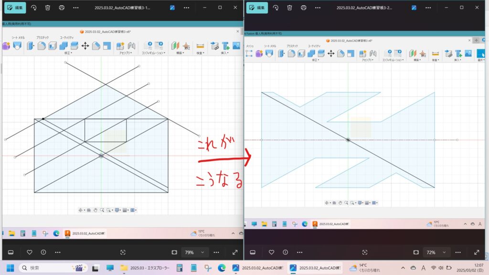Open Microsoft Edge from the Windows taskbar
489x275 pixels.
click(x=222, y=268)
